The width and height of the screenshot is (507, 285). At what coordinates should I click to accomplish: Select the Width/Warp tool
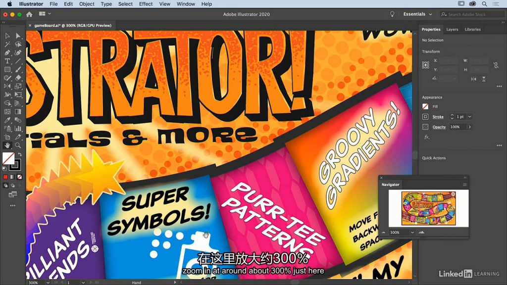tap(7, 95)
